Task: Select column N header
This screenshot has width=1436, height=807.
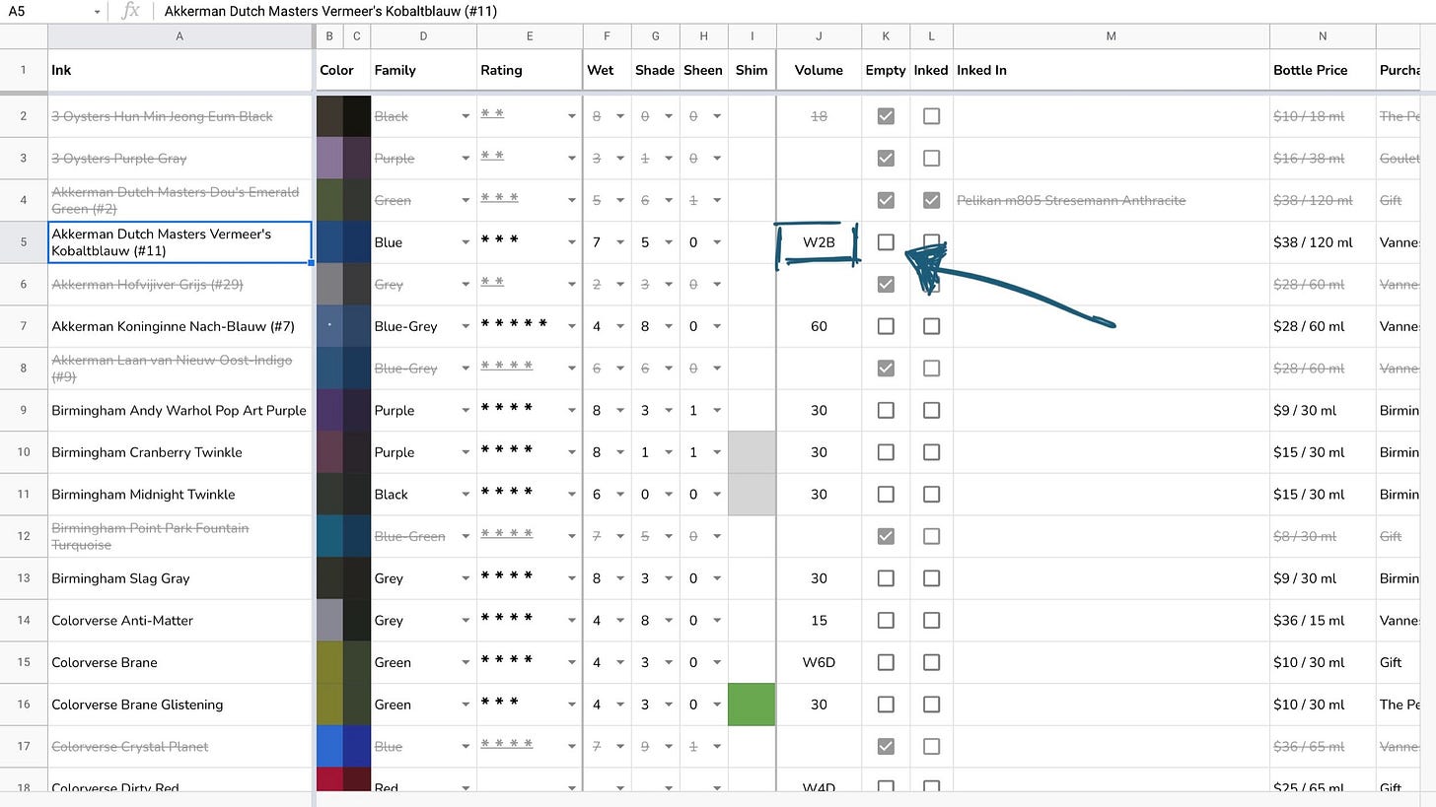Action: pos(1323,36)
